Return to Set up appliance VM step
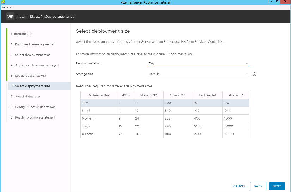This screenshot has height=192, width=291. click(30, 76)
